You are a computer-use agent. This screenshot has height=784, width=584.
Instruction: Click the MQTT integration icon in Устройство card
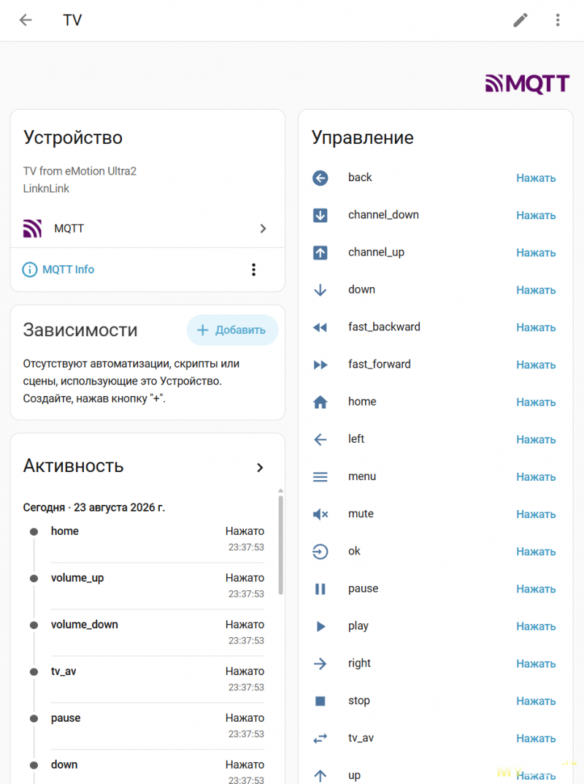pos(32,229)
